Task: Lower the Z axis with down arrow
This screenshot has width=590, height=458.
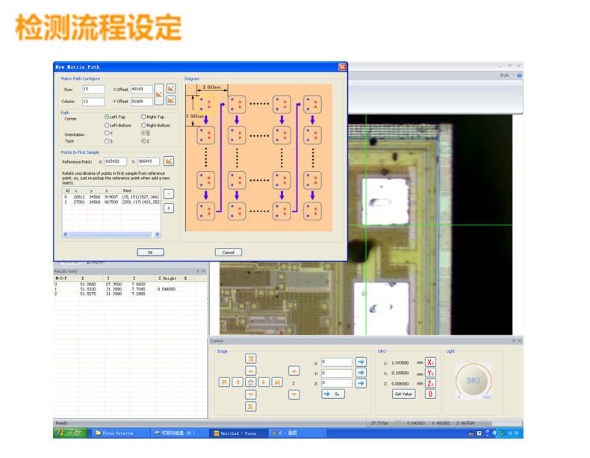Action: pyautogui.click(x=294, y=394)
